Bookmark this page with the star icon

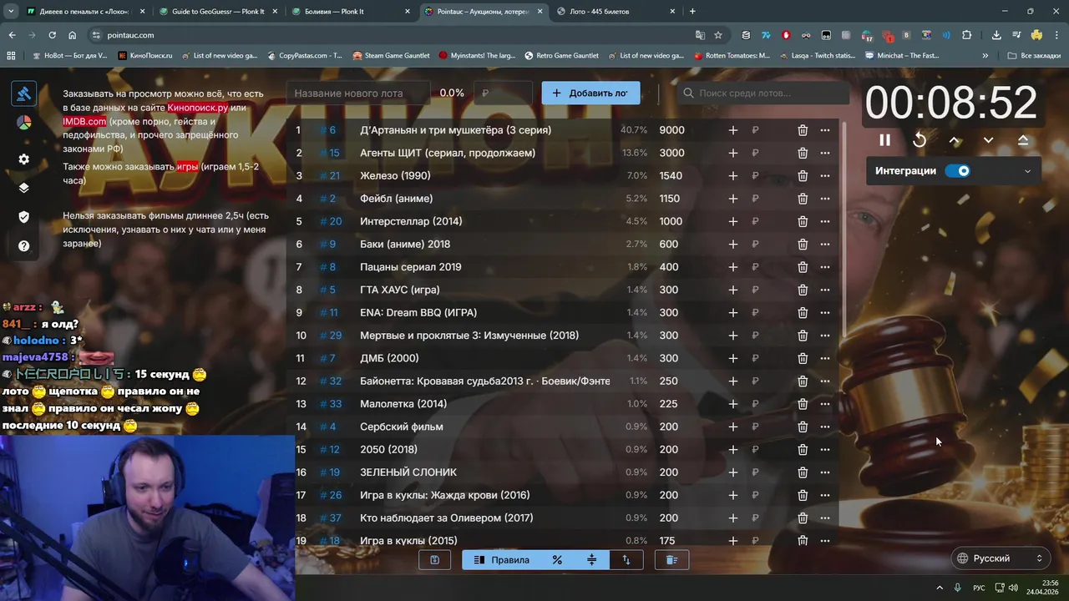(718, 35)
